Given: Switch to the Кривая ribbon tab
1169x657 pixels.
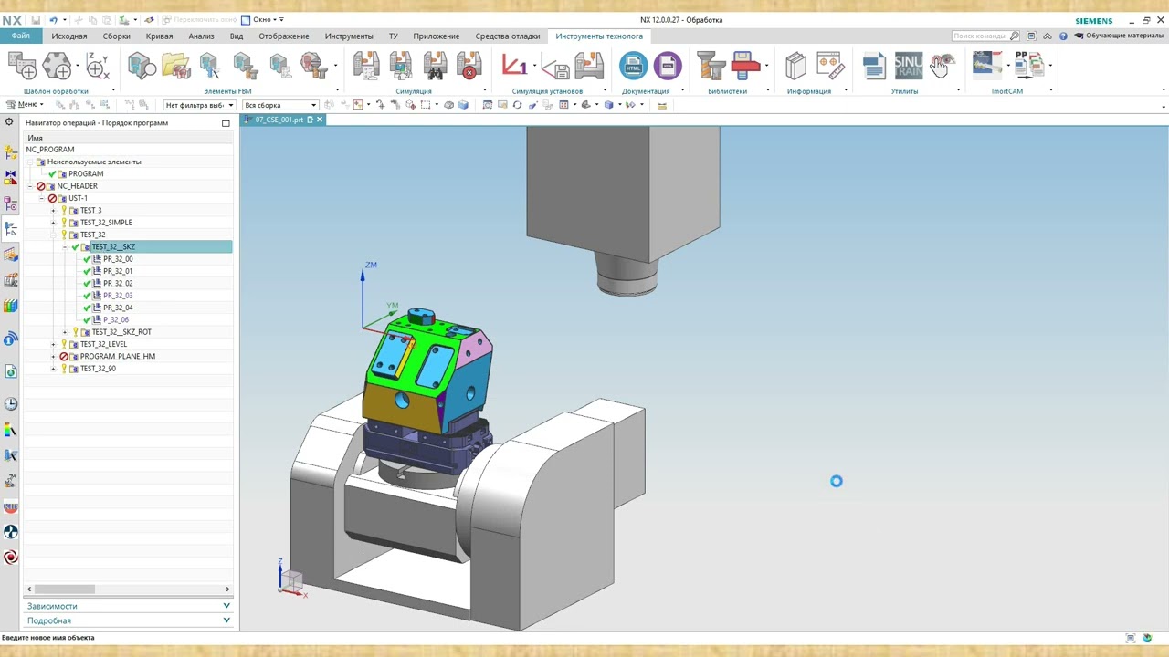Looking at the screenshot, I should click(x=160, y=36).
